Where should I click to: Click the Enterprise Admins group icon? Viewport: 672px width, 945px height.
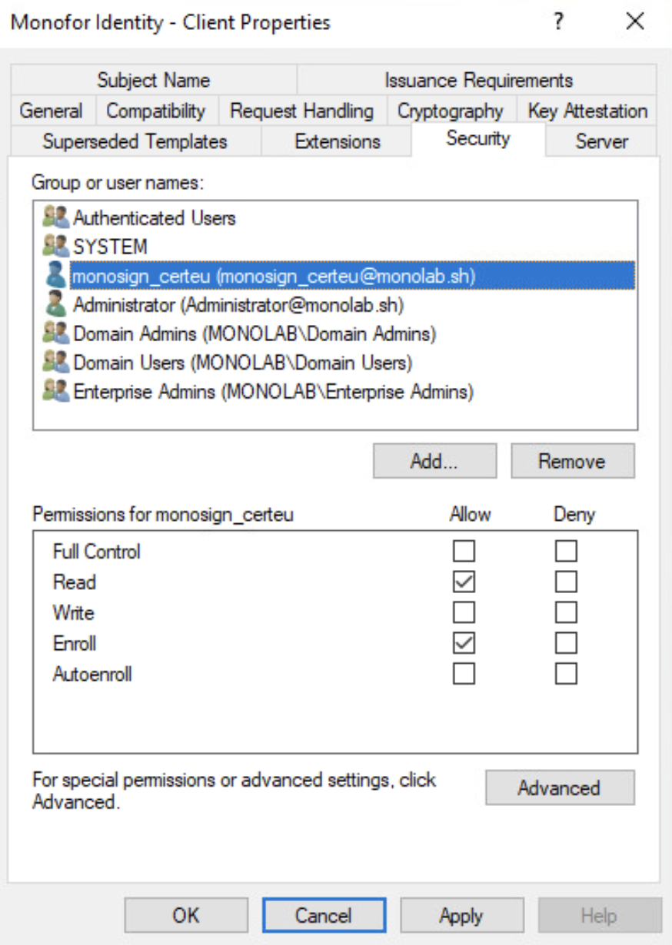pyautogui.click(x=56, y=391)
